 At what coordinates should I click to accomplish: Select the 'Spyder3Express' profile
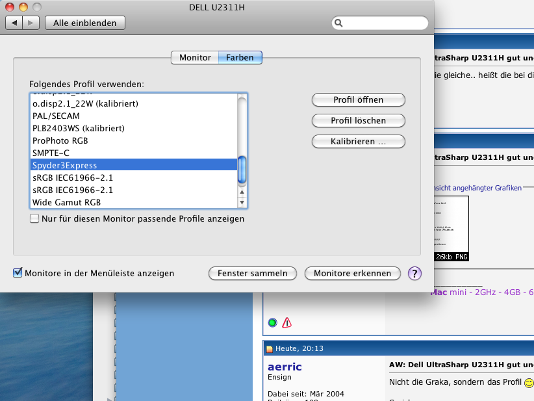pos(134,165)
